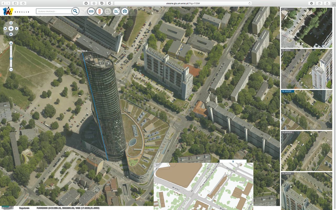The width and height of the screenshot is (336, 210).
Task: Click the location search magnifier button
Action: [x=75, y=11]
